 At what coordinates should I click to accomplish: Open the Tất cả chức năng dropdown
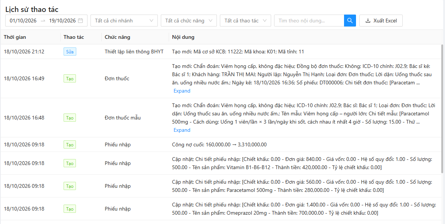point(189,21)
